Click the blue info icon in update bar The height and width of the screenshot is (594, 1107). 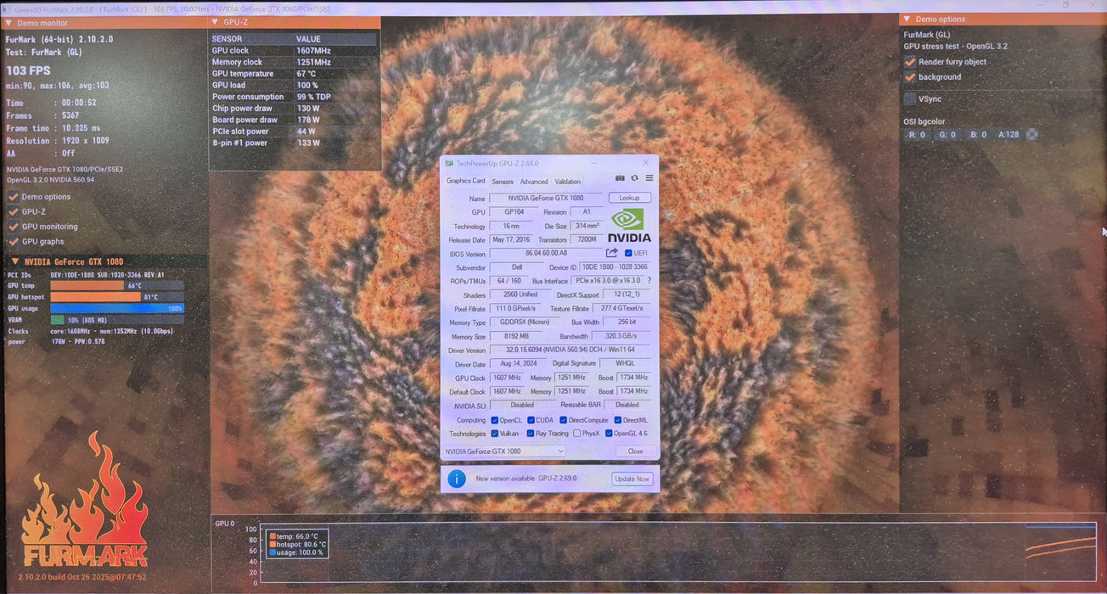[x=457, y=479]
